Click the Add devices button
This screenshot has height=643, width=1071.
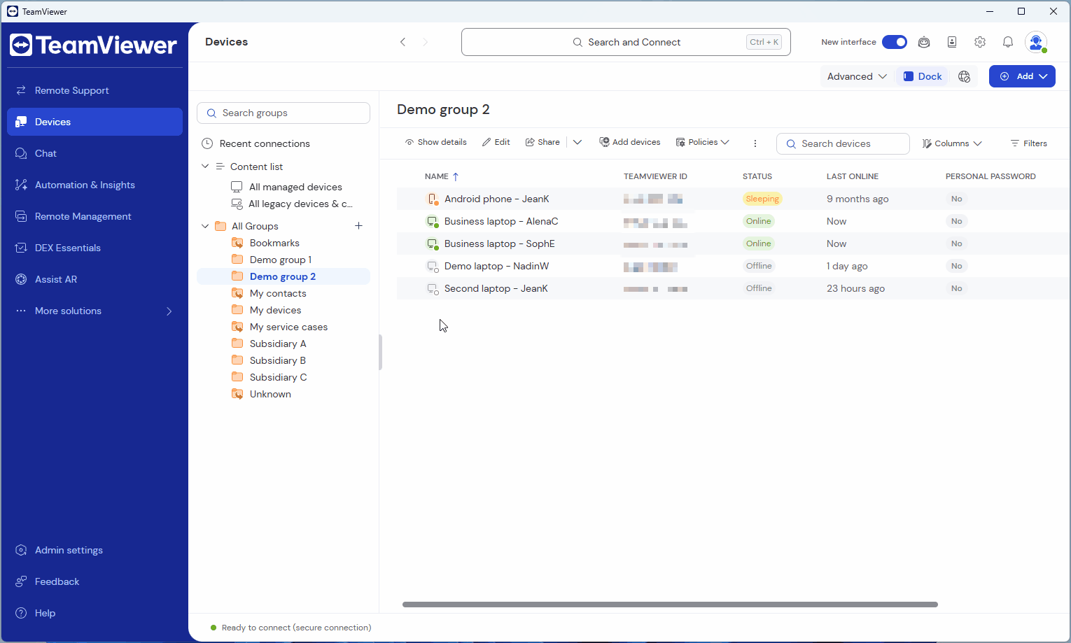click(630, 142)
